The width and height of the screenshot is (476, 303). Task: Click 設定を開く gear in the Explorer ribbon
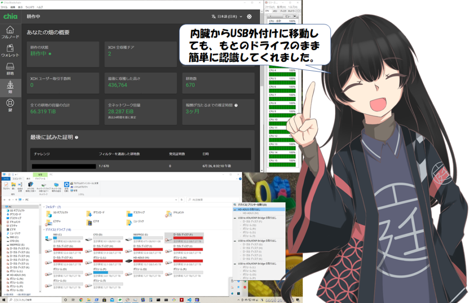[x=66, y=186]
